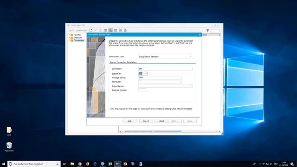
Task: Show hidden system tray icons chevron
Action: (260, 164)
